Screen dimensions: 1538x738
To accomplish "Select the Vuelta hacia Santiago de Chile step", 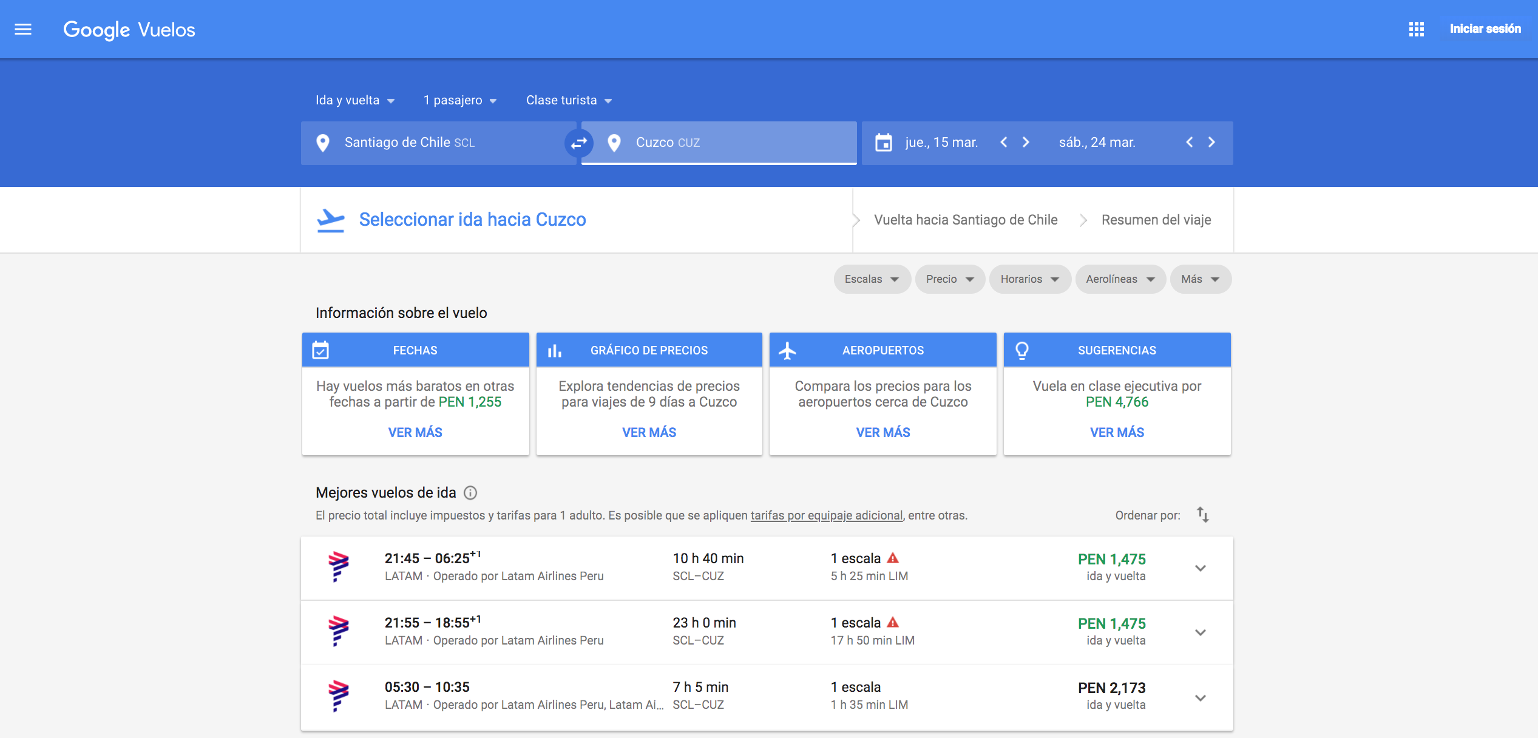I will (x=966, y=220).
